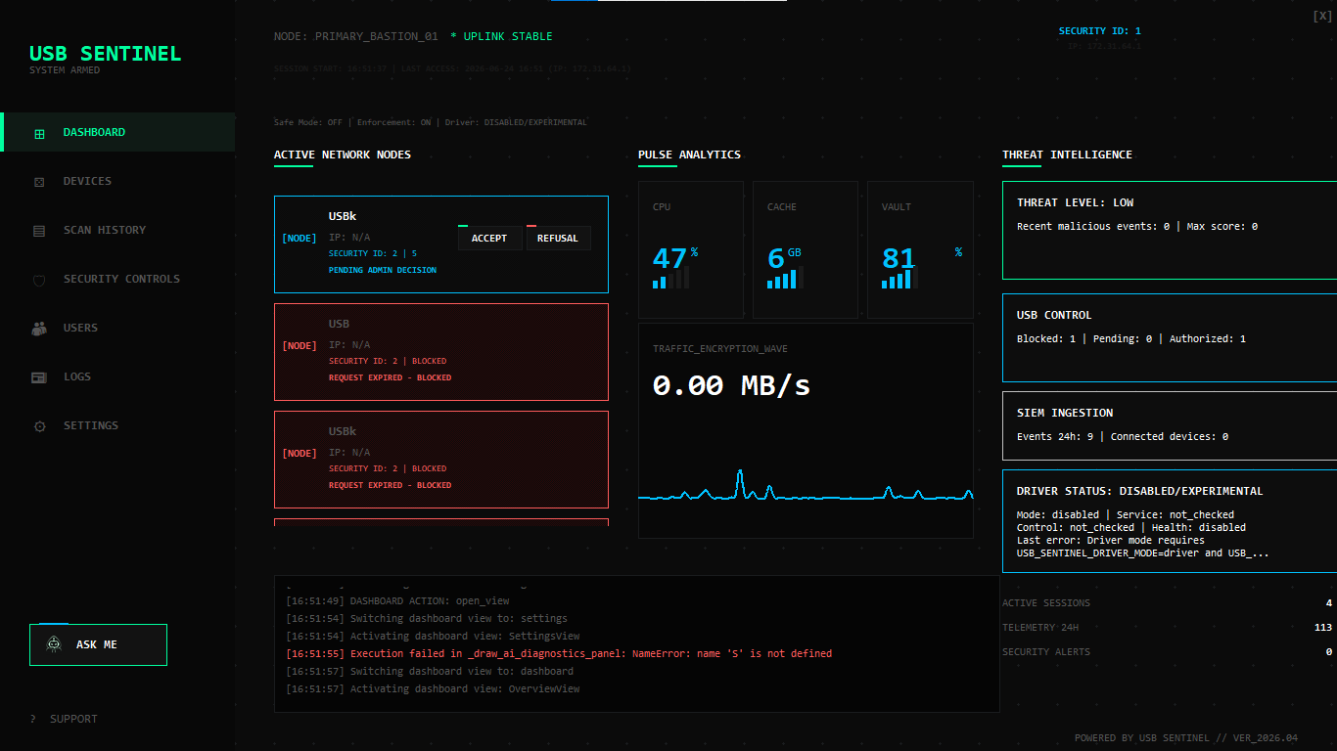Switch to the Dashboard view
This screenshot has height=751, width=1337.
[117, 132]
